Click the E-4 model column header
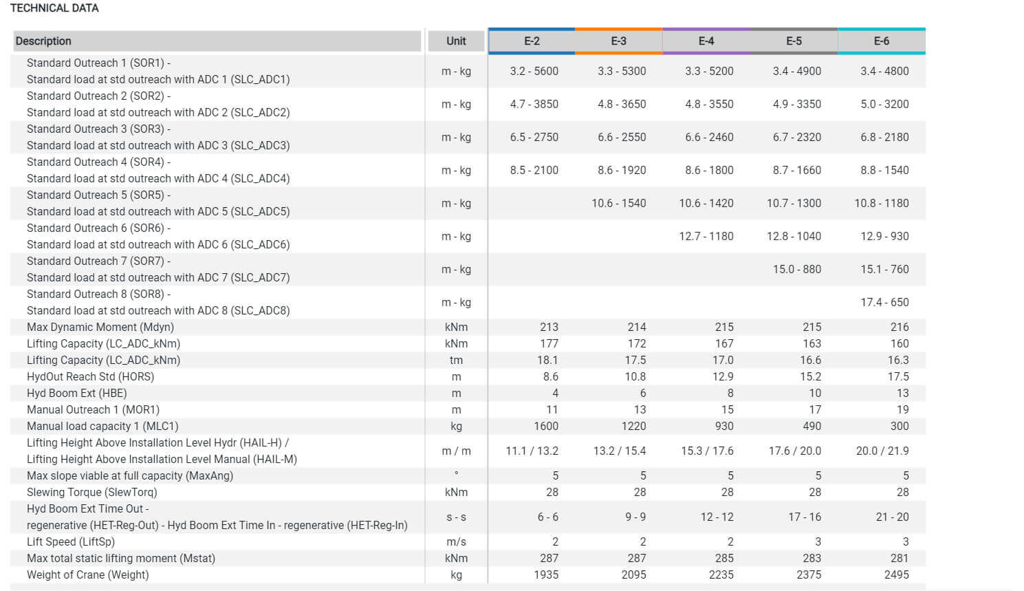1024x591 pixels. click(x=706, y=41)
